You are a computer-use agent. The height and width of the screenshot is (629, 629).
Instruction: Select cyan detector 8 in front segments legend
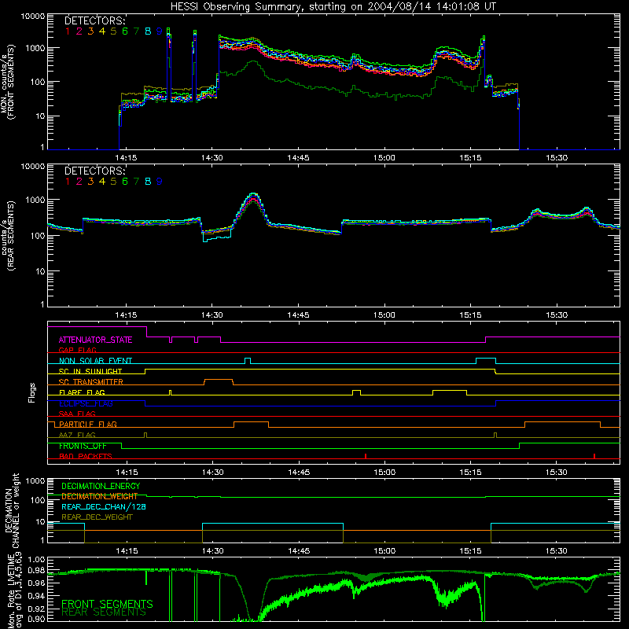pyautogui.click(x=148, y=31)
